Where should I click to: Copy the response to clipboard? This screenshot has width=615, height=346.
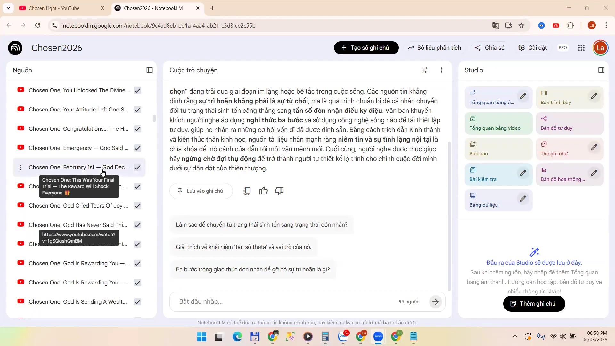[247, 191]
